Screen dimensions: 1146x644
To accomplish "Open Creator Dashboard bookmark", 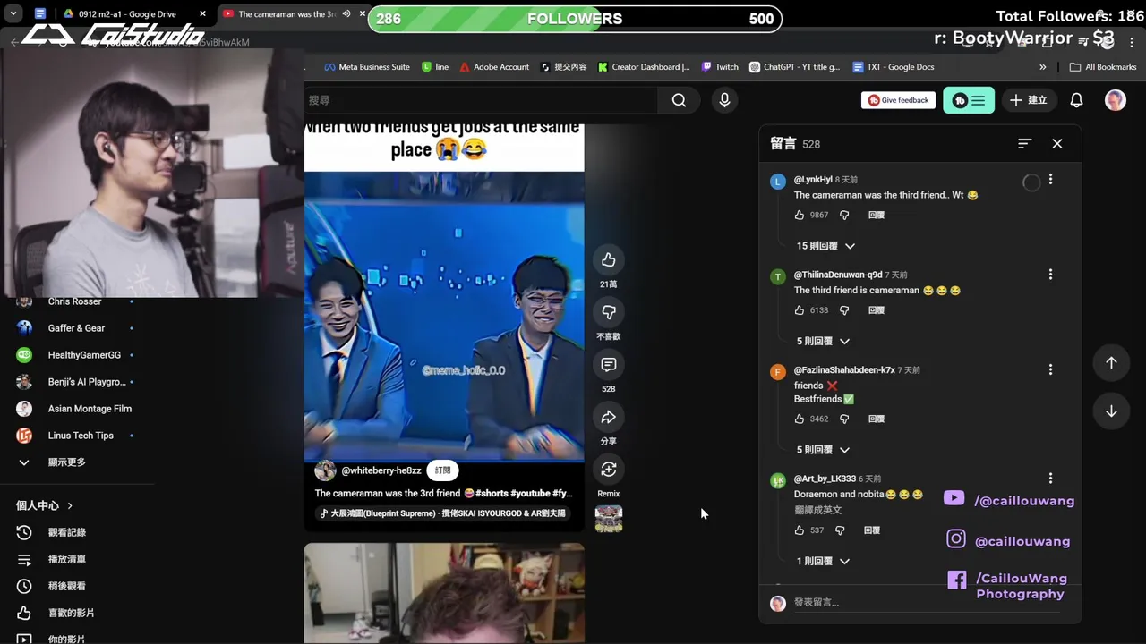I will coord(644,67).
